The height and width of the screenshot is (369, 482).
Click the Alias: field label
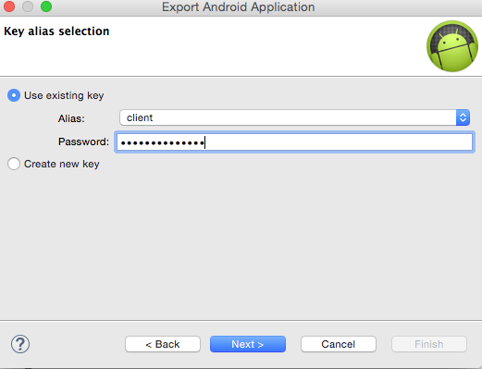(71, 118)
